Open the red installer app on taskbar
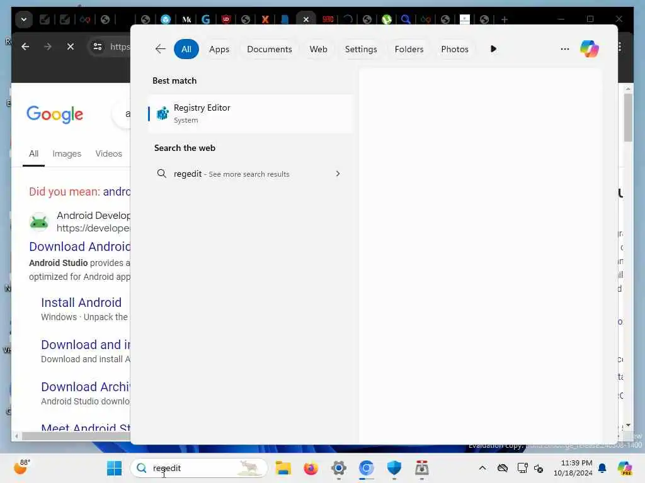 pos(421,468)
